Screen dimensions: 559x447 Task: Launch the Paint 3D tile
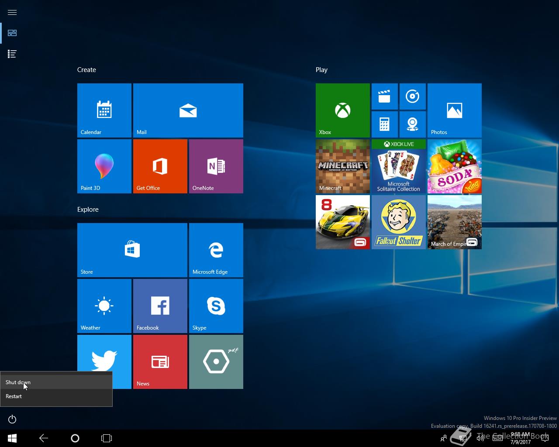tap(104, 166)
